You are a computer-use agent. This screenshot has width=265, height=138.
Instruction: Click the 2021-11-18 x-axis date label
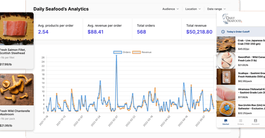tap(43, 121)
